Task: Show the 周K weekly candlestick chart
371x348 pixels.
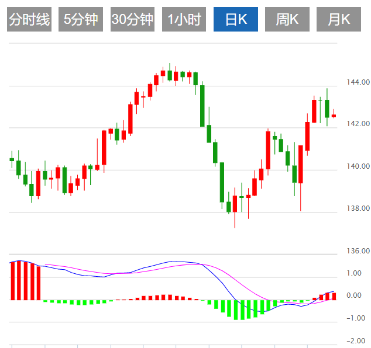Action: tap(287, 20)
